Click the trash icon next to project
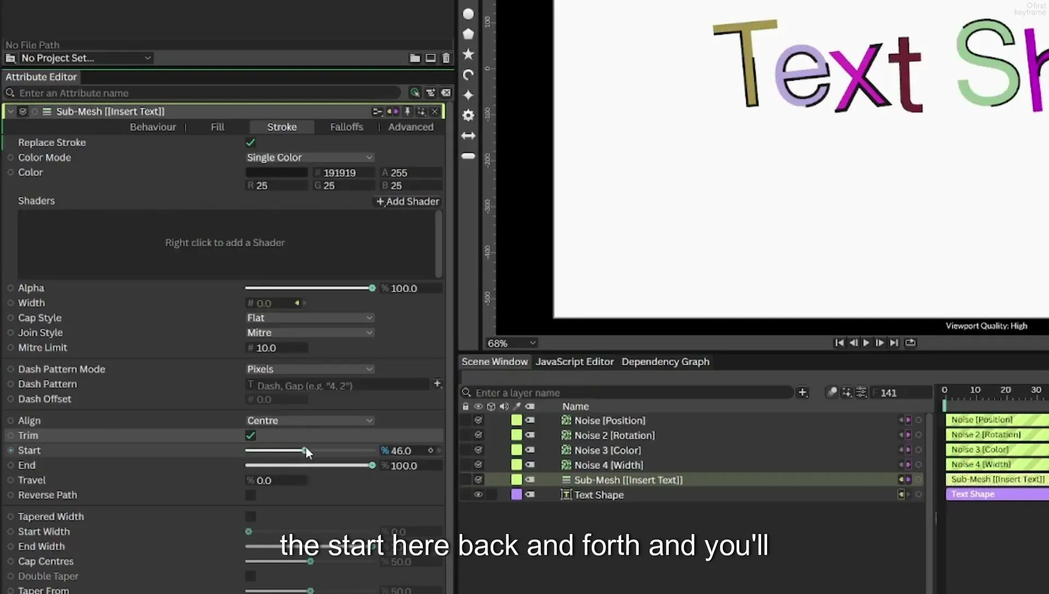The image size is (1049, 594). pyautogui.click(x=446, y=58)
